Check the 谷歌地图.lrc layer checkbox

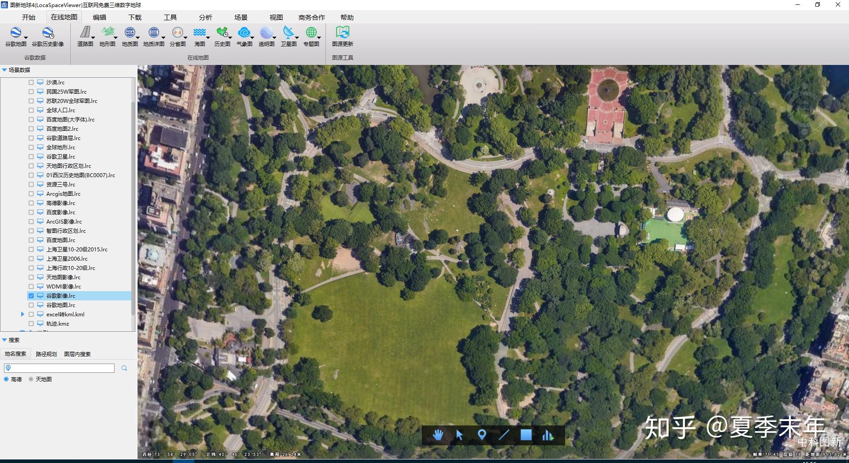pyautogui.click(x=31, y=305)
